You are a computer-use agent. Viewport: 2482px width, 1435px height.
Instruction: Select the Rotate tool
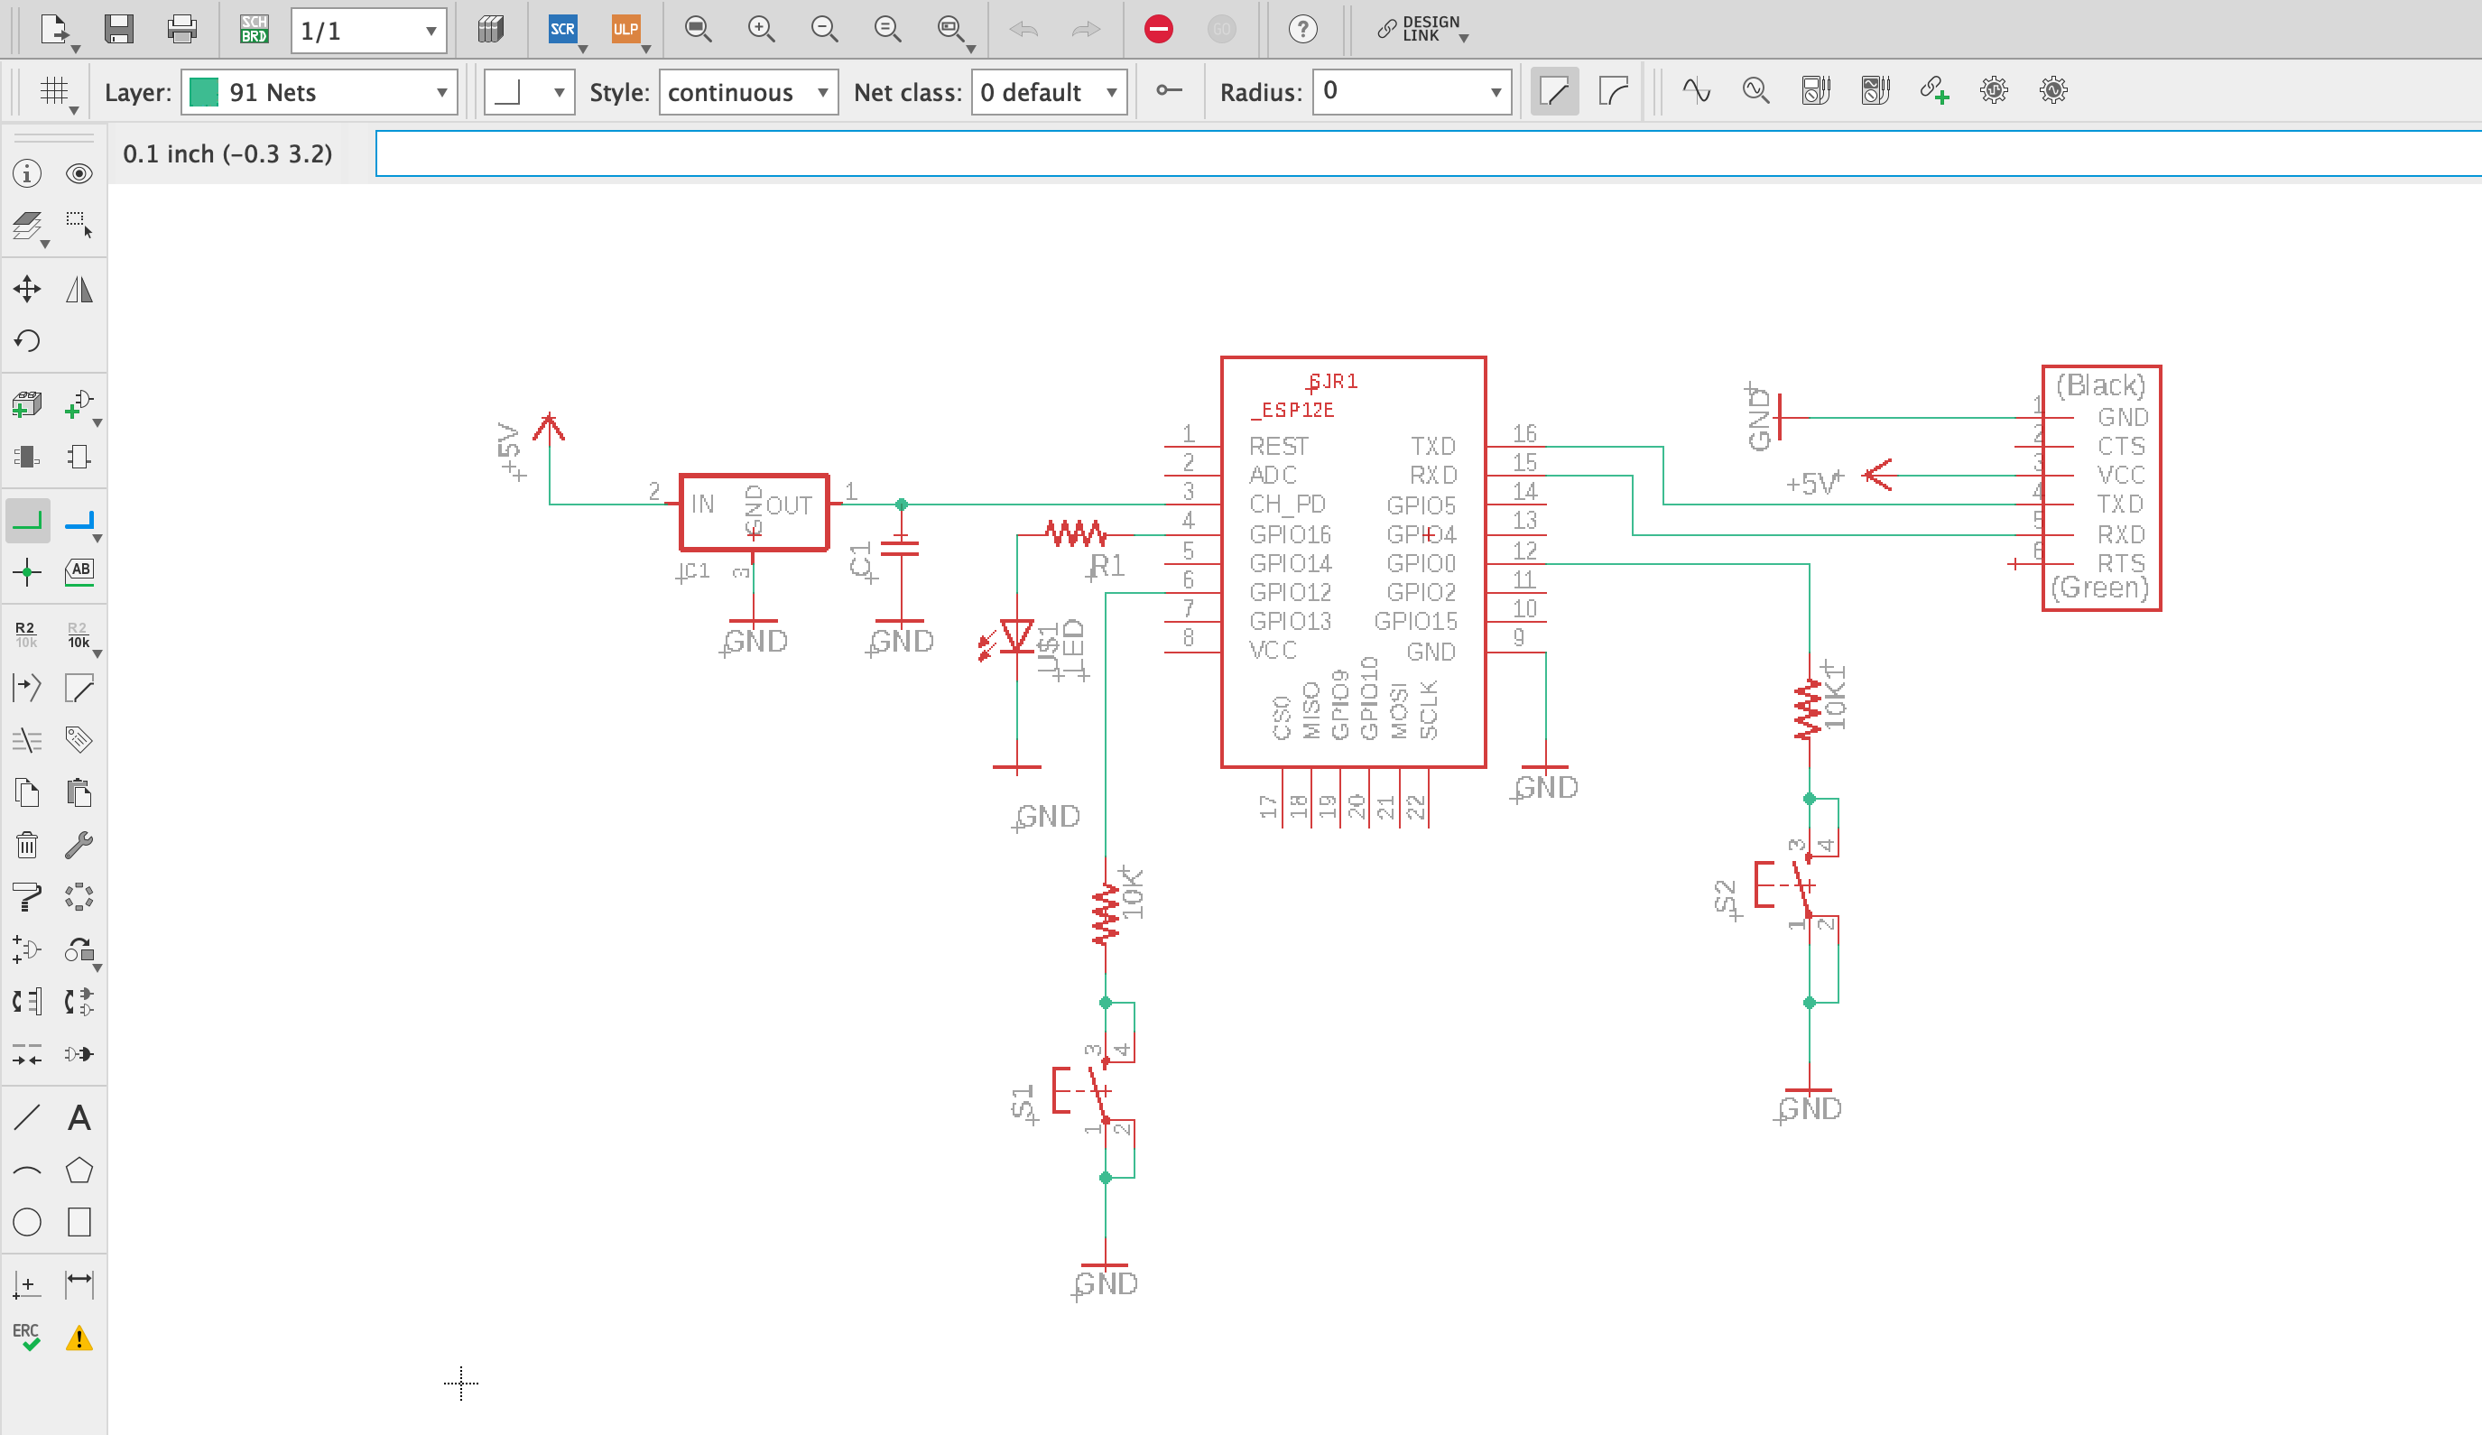[28, 342]
